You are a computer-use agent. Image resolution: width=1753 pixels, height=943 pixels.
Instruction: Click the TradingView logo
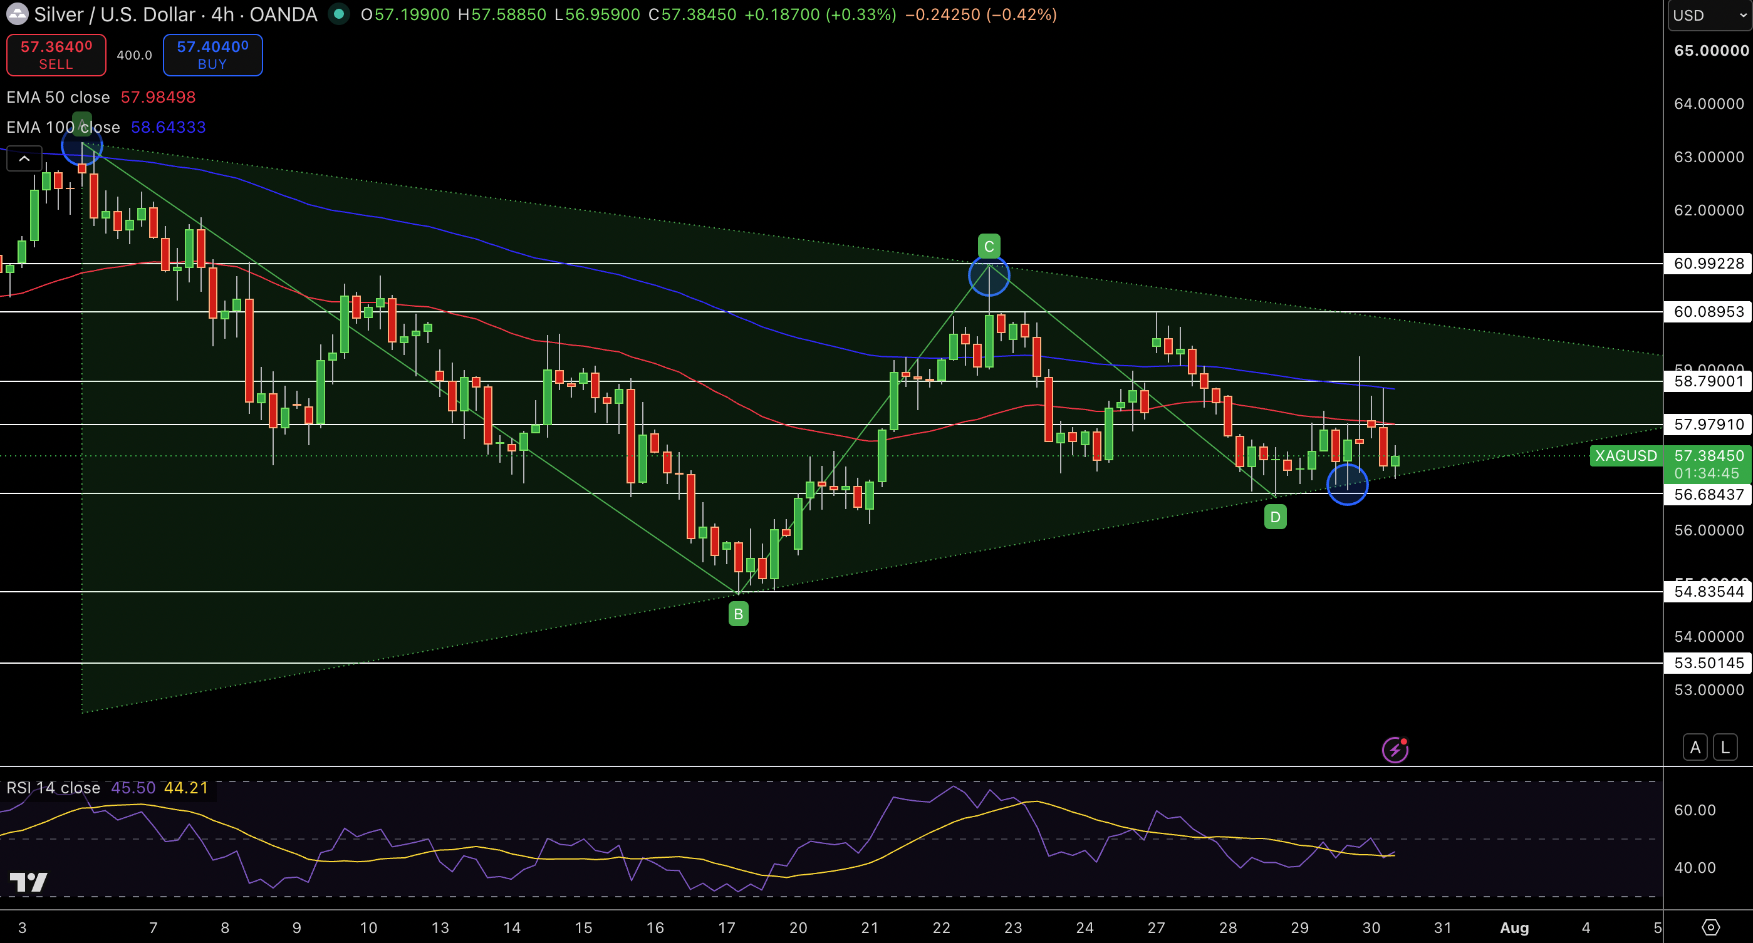pos(28,882)
